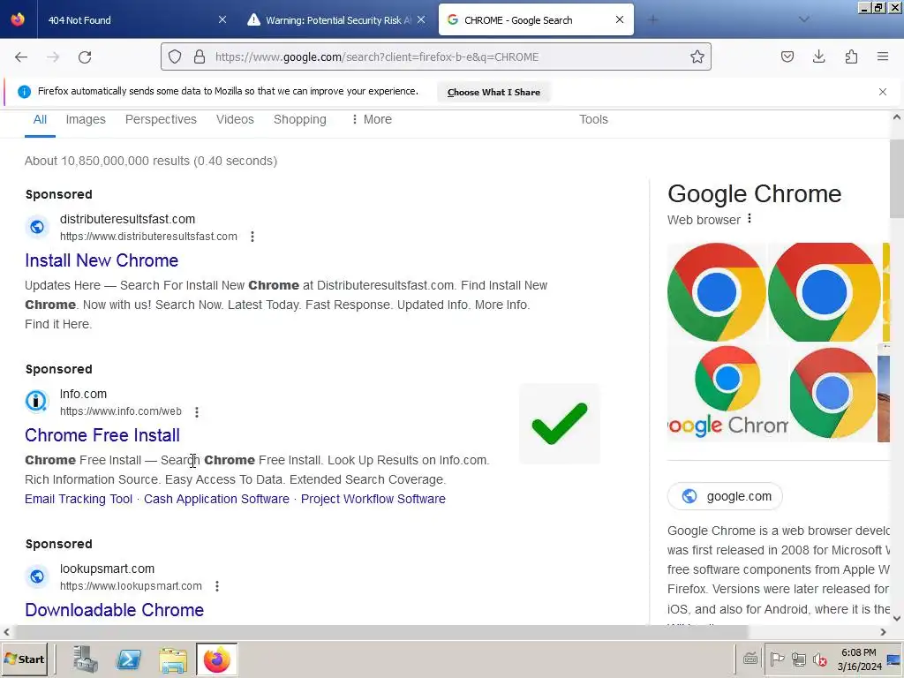The width and height of the screenshot is (904, 678).
Task: Switch to Videos search results
Action: click(235, 119)
